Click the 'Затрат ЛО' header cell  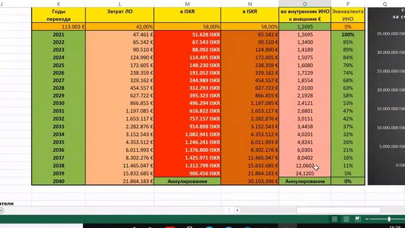pyautogui.click(x=120, y=15)
